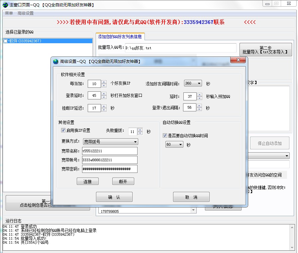Click the globe icon in the 高级设置 dialog title bar
298x253 pixels.
(x=56, y=62)
